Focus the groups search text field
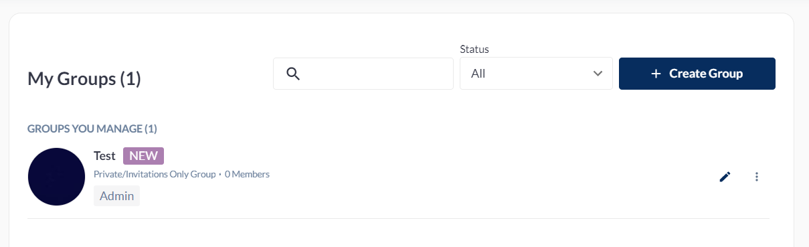 click(363, 74)
